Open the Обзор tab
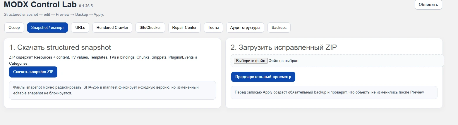Screen dimensions: 458x125 pyautogui.click(x=14, y=28)
